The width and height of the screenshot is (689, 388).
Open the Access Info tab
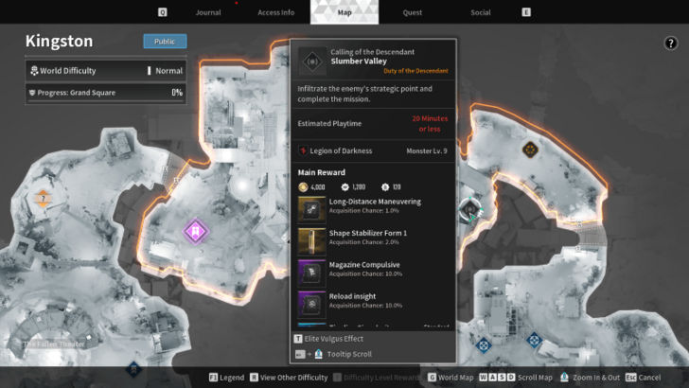tap(275, 12)
